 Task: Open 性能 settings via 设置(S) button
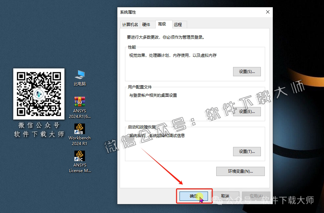coord(247,71)
